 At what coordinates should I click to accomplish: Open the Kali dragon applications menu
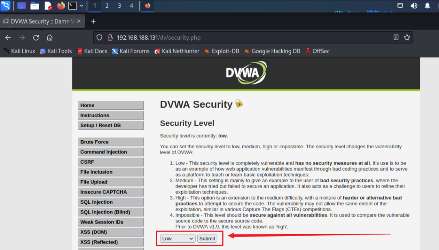tap(5, 6)
